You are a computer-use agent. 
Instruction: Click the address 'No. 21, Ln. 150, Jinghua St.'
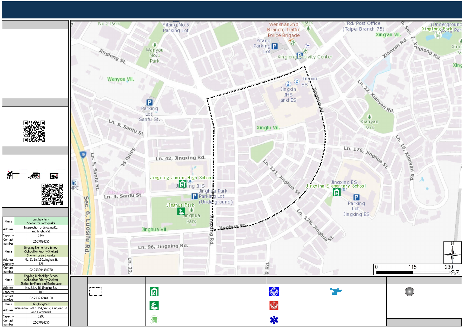41,259
